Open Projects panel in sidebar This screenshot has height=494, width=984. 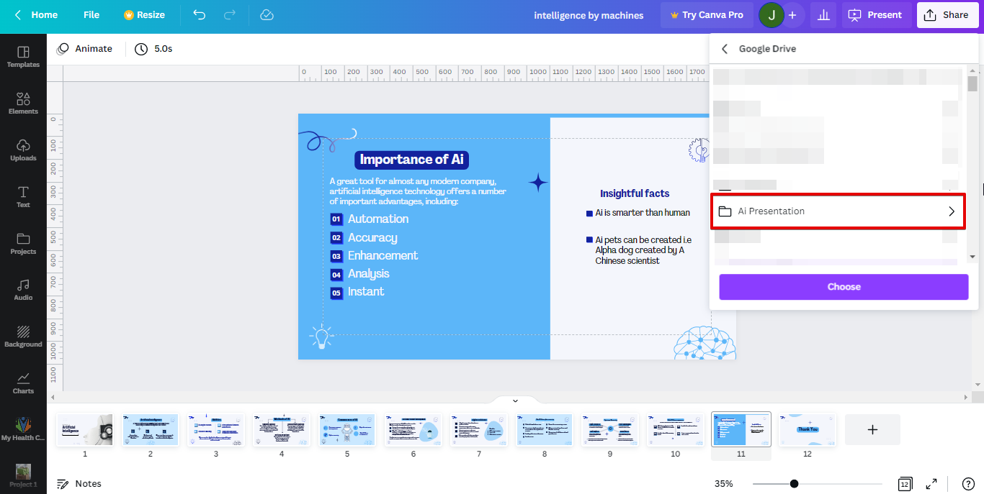(x=23, y=244)
